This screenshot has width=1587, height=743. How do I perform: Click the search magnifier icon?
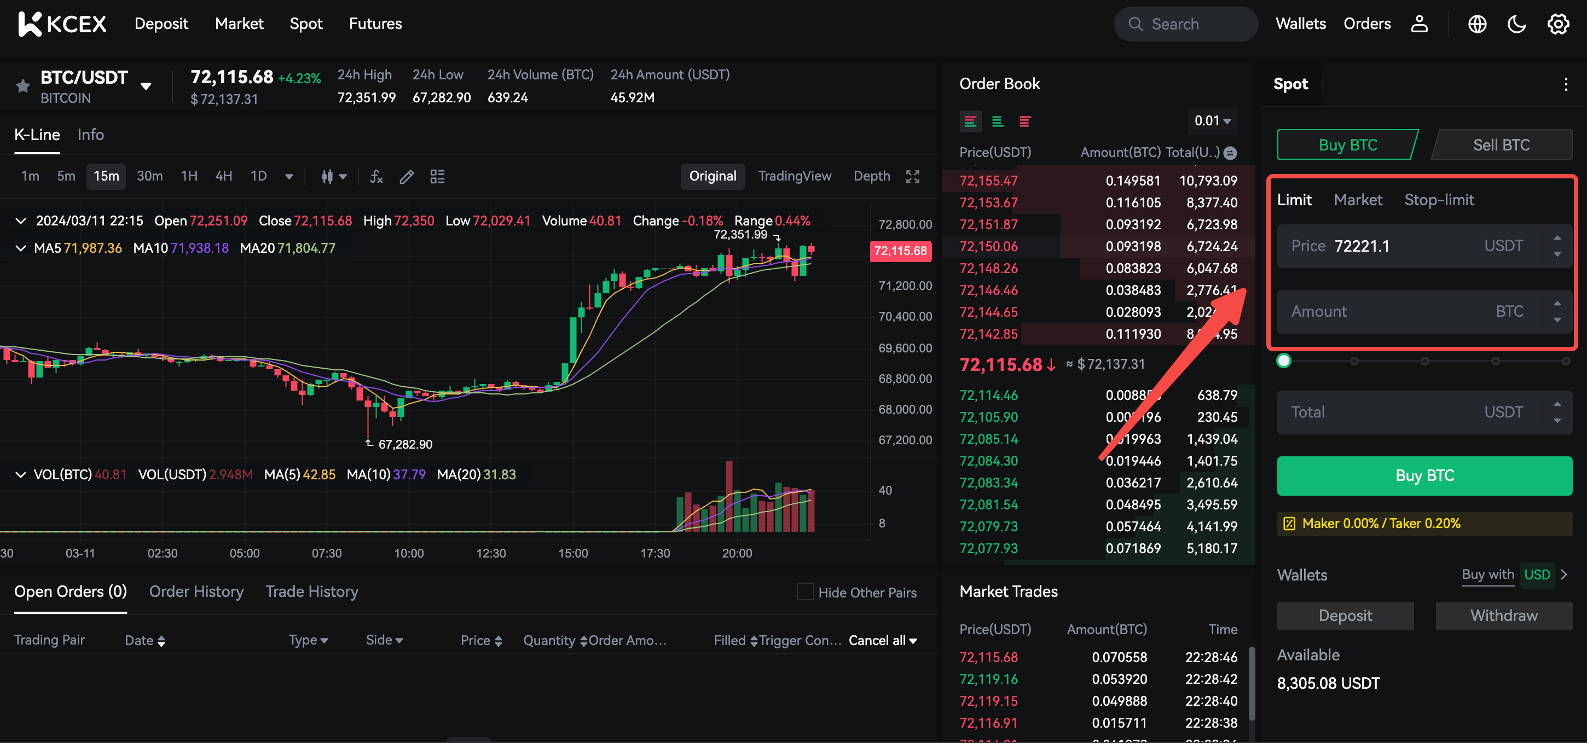tap(1135, 24)
